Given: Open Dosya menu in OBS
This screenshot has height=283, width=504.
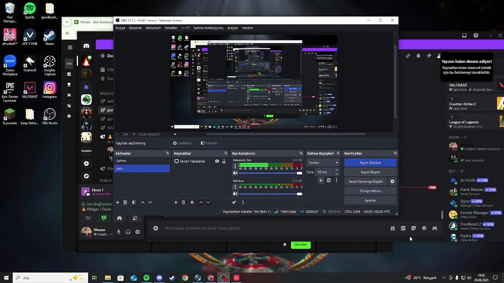Looking at the screenshot, I should [120, 28].
